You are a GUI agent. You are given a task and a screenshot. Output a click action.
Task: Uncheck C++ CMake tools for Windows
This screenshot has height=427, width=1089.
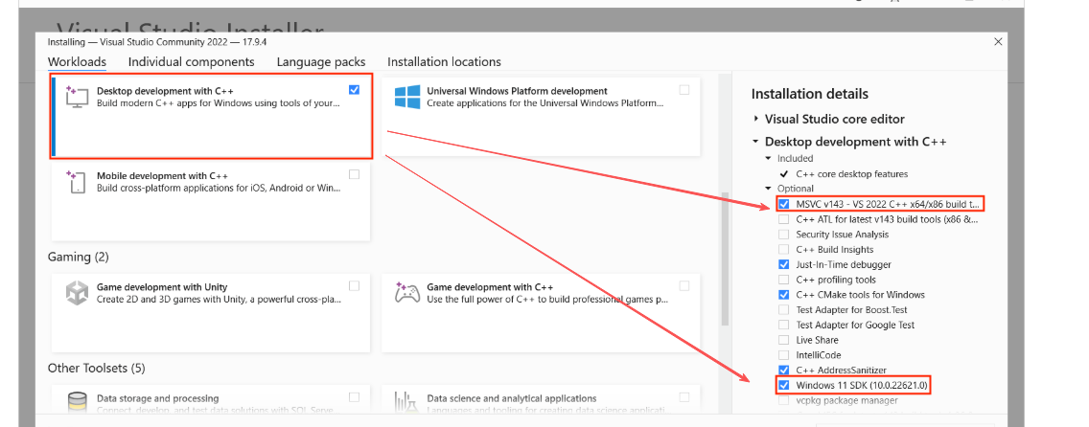click(x=784, y=295)
